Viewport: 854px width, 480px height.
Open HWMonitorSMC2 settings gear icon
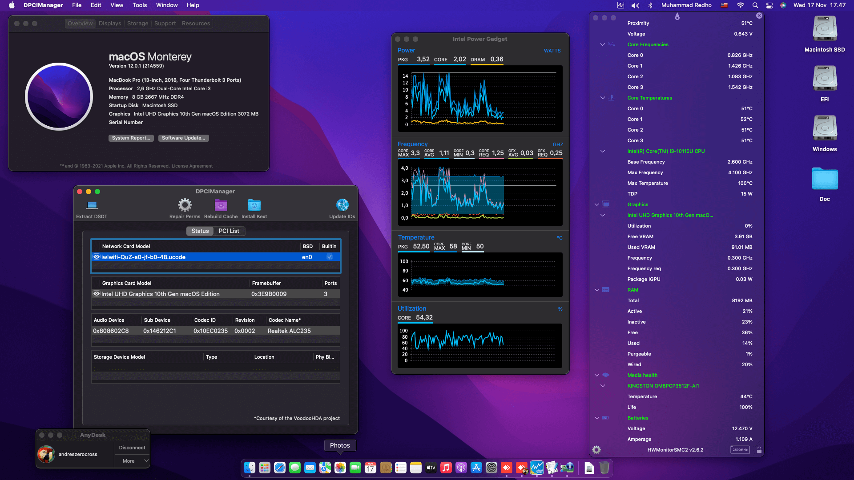(596, 450)
